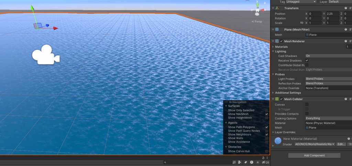This screenshot has height=166, width=352.
Task: Collapse the Surfaces group in AI Navigation
Action: (x=226, y=106)
